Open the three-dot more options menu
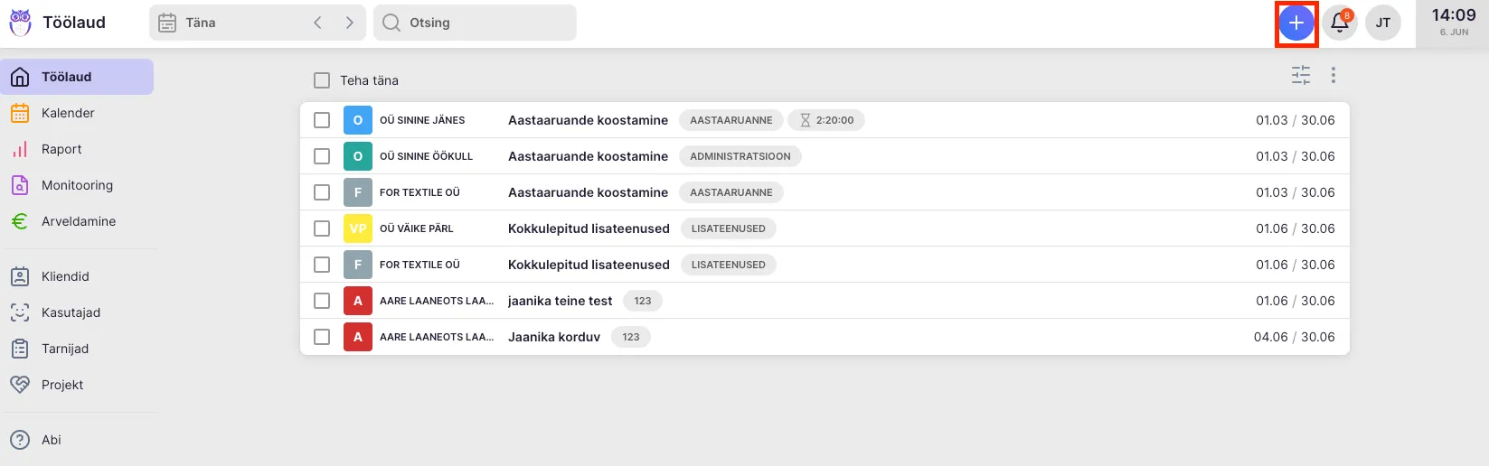This screenshot has width=1489, height=466. [1333, 76]
